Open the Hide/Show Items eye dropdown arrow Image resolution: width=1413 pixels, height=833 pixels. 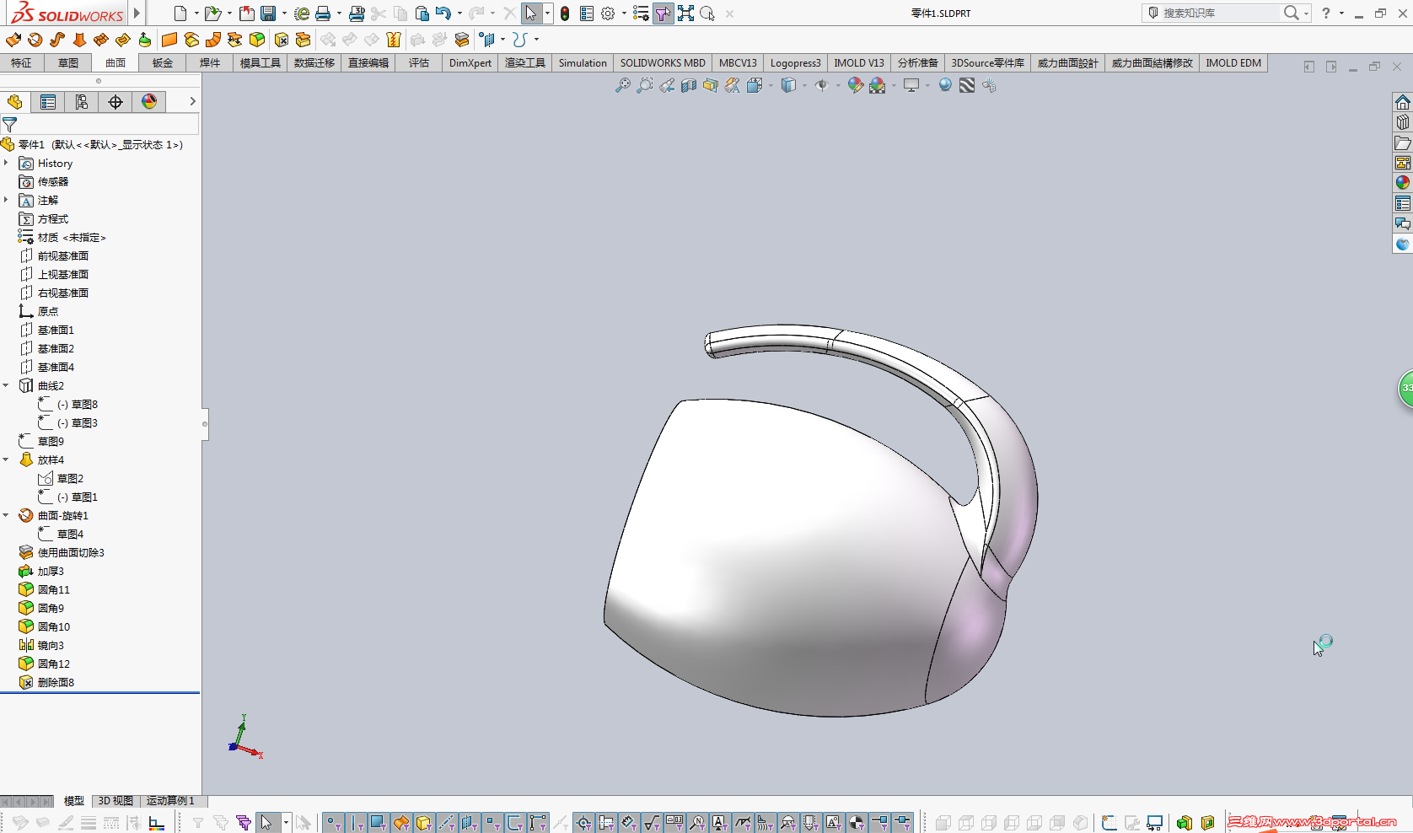(x=837, y=85)
